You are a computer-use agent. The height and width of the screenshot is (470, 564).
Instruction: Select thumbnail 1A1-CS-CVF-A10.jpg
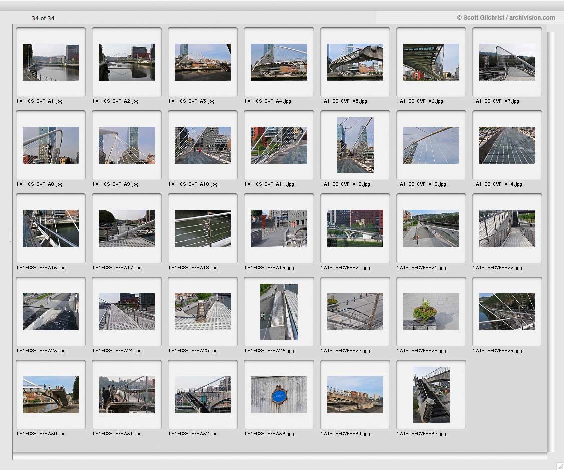click(x=203, y=145)
